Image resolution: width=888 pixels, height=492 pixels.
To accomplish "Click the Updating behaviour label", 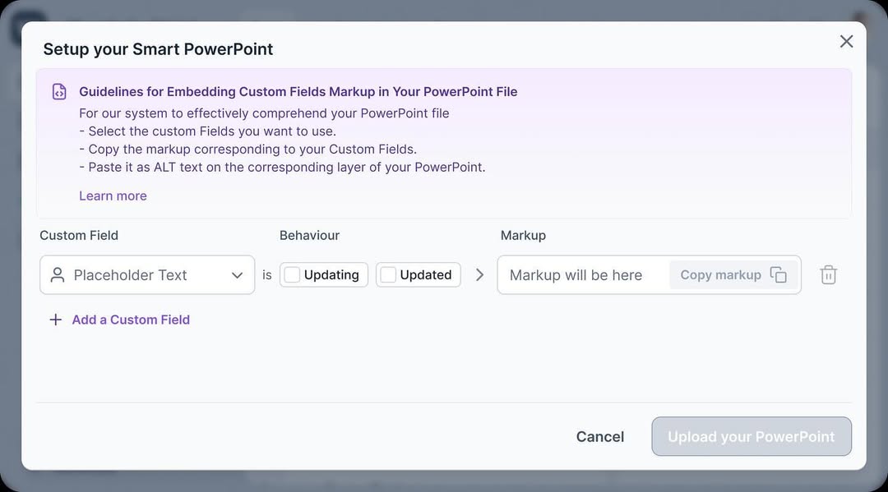I will point(331,275).
